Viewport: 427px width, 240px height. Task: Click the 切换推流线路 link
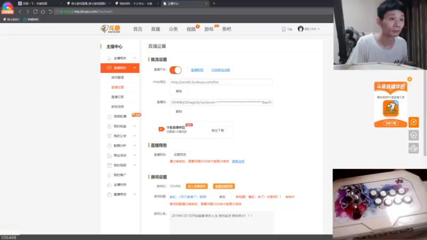pos(220,70)
